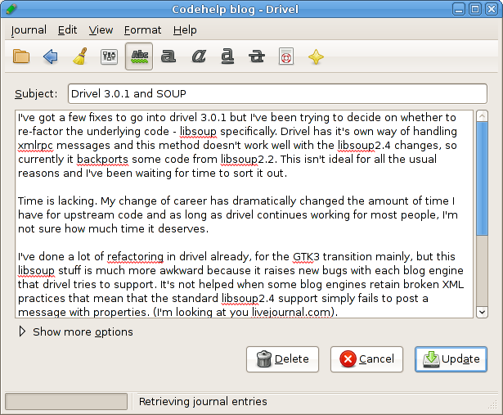Image resolution: width=503 pixels, height=415 pixels.
Task: Click inside the post body text area
Action: point(244,214)
